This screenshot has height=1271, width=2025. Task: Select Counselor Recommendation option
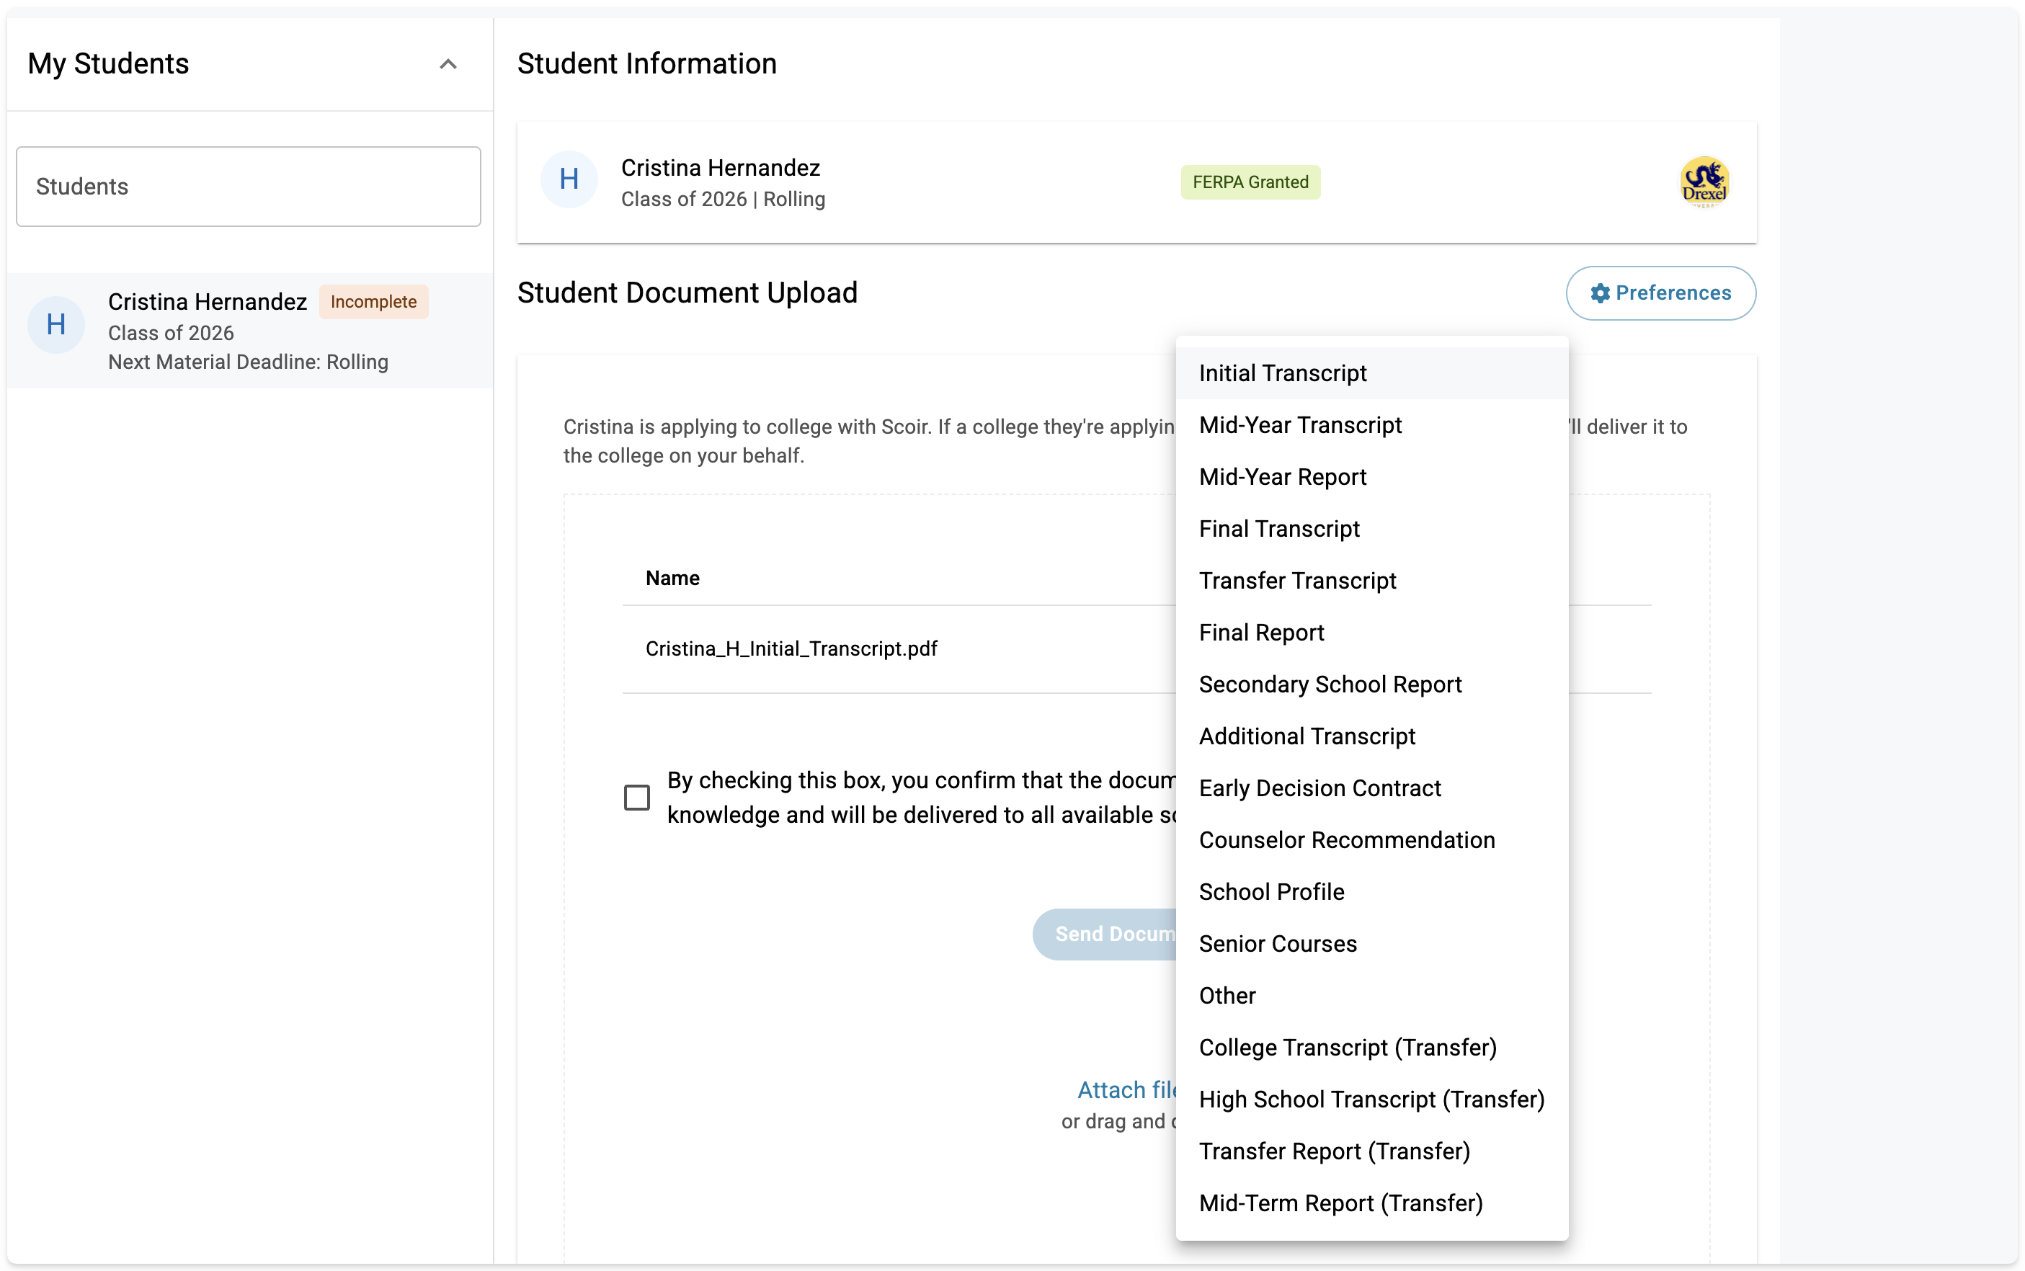1346,840
